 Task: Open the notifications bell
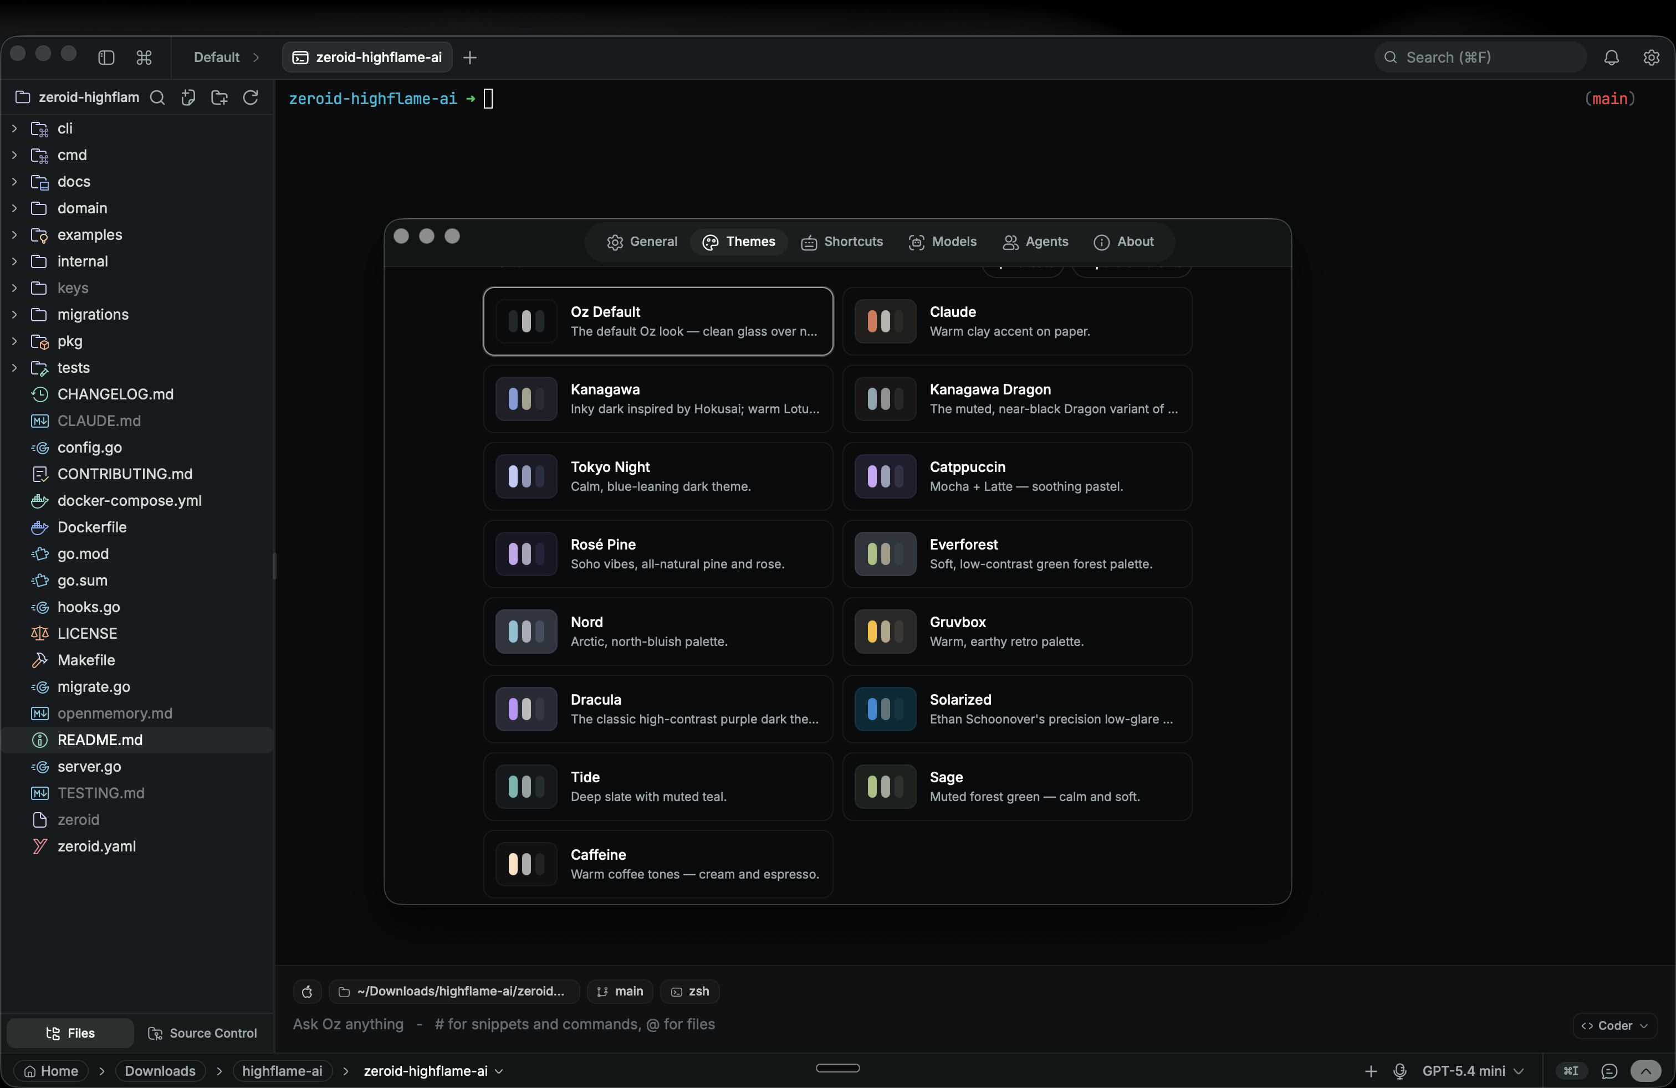tap(1611, 57)
